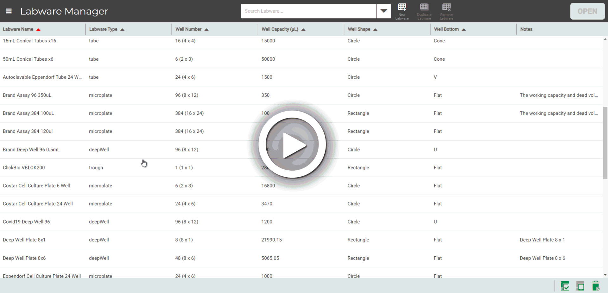Click the gray device layout icon in footer
608x293 pixels.
[x=580, y=286]
